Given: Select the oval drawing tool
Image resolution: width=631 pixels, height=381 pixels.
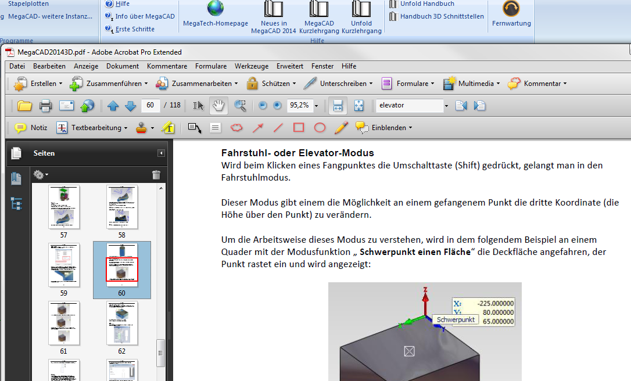Looking at the screenshot, I should tap(320, 128).
